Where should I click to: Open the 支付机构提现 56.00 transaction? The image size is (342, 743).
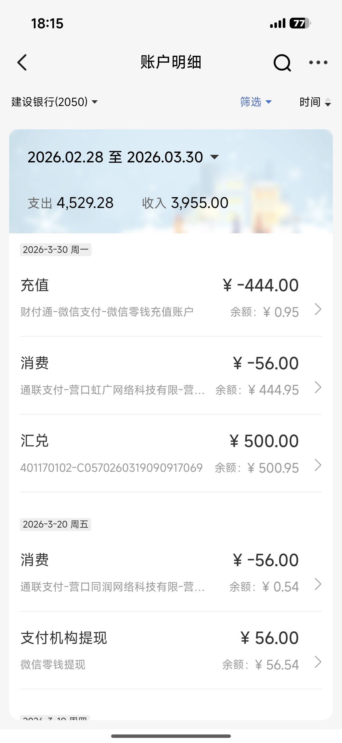pyautogui.click(x=159, y=650)
